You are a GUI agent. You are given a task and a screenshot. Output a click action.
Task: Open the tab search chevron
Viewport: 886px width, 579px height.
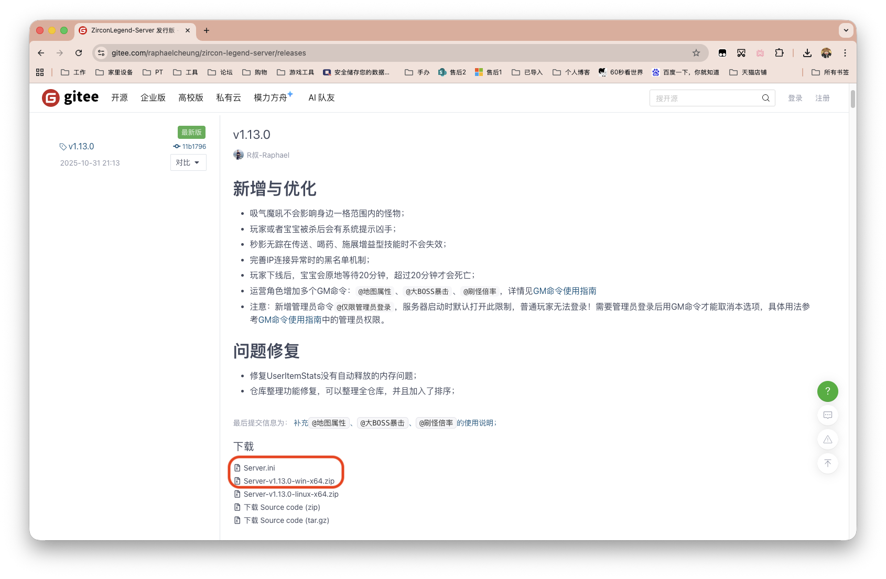[846, 30]
